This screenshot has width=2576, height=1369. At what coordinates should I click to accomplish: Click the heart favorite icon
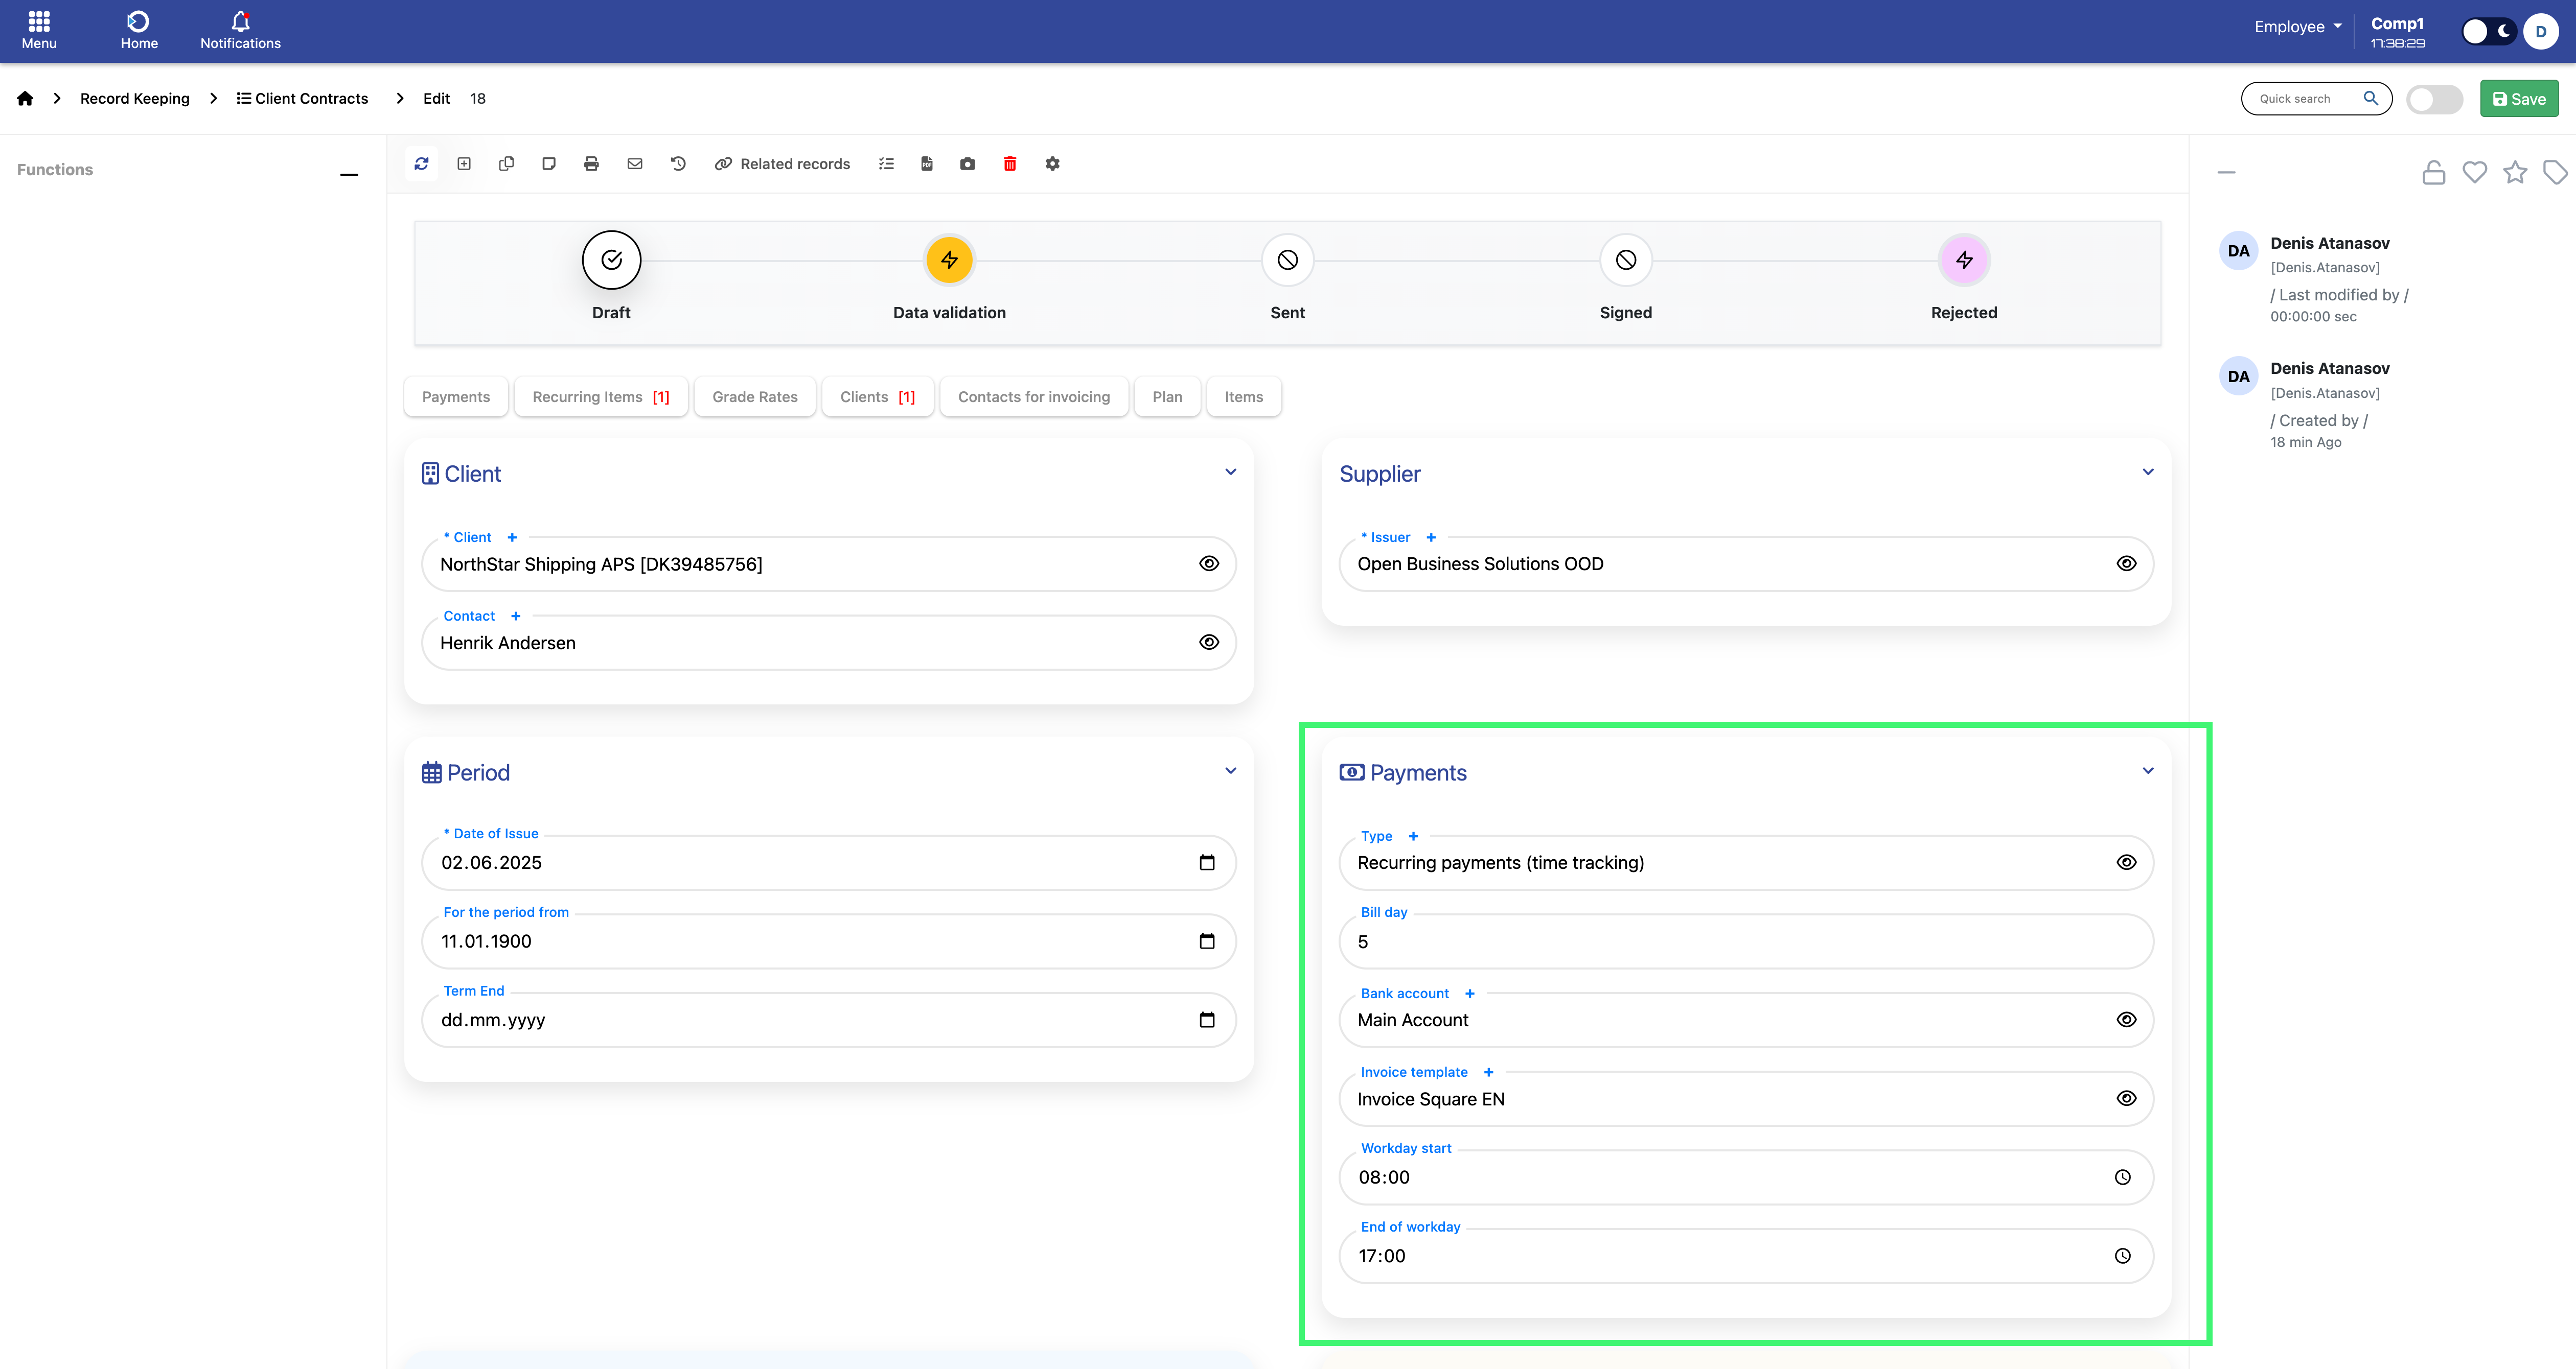2475,173
